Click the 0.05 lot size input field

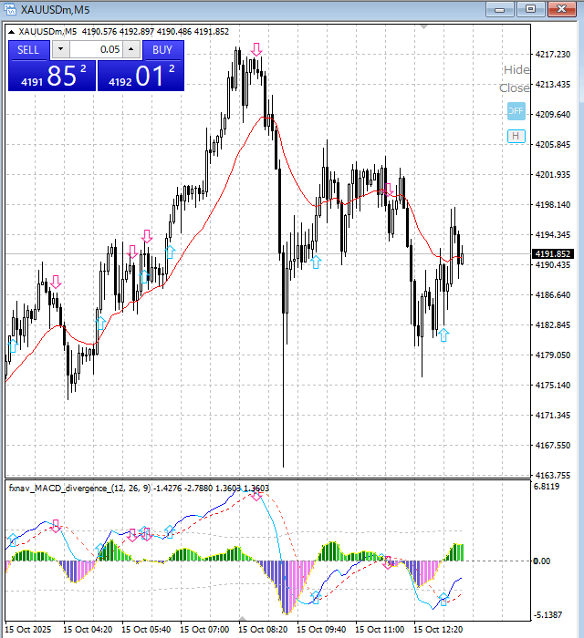pyautogui.click(x=96, y=49)
